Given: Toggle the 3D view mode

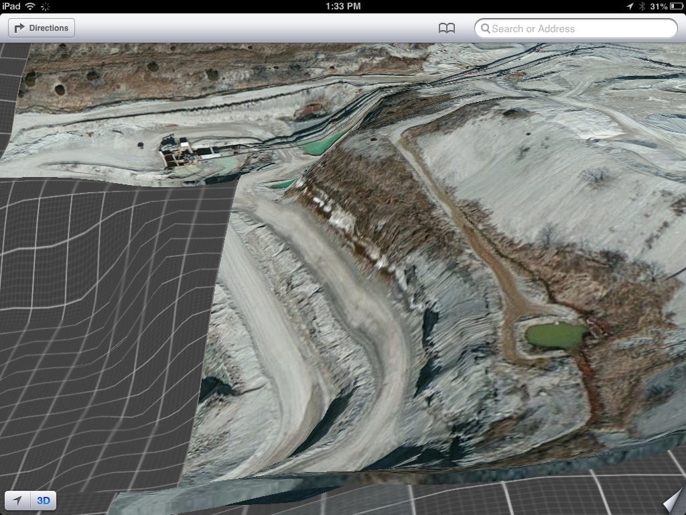Looking at the screenshot, I should click(44, 500).
